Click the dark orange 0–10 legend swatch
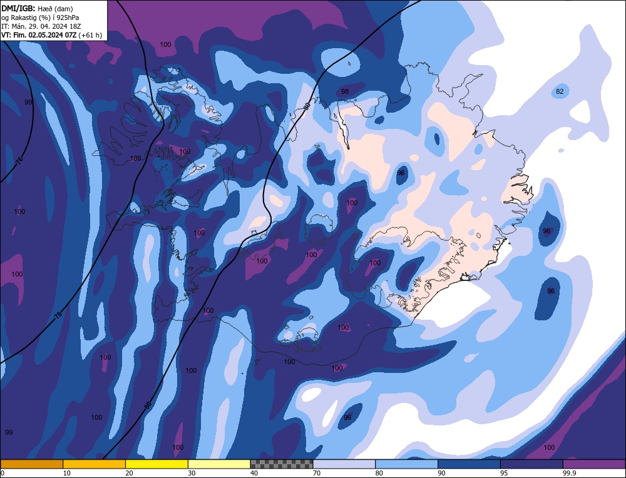Image resolution: width=626 pixels, height=478 pixels. point(31,464)
